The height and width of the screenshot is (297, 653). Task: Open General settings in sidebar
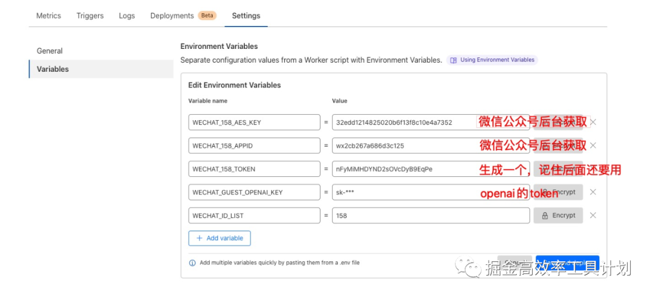50,51
